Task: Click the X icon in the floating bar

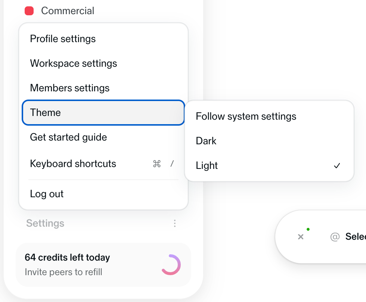Action: [x=301, y=237]
